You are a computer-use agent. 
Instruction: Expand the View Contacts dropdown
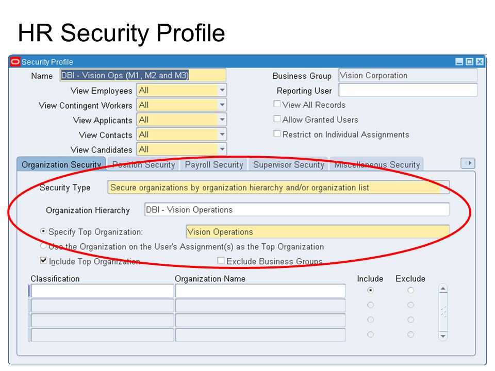[x=222, y=134]
